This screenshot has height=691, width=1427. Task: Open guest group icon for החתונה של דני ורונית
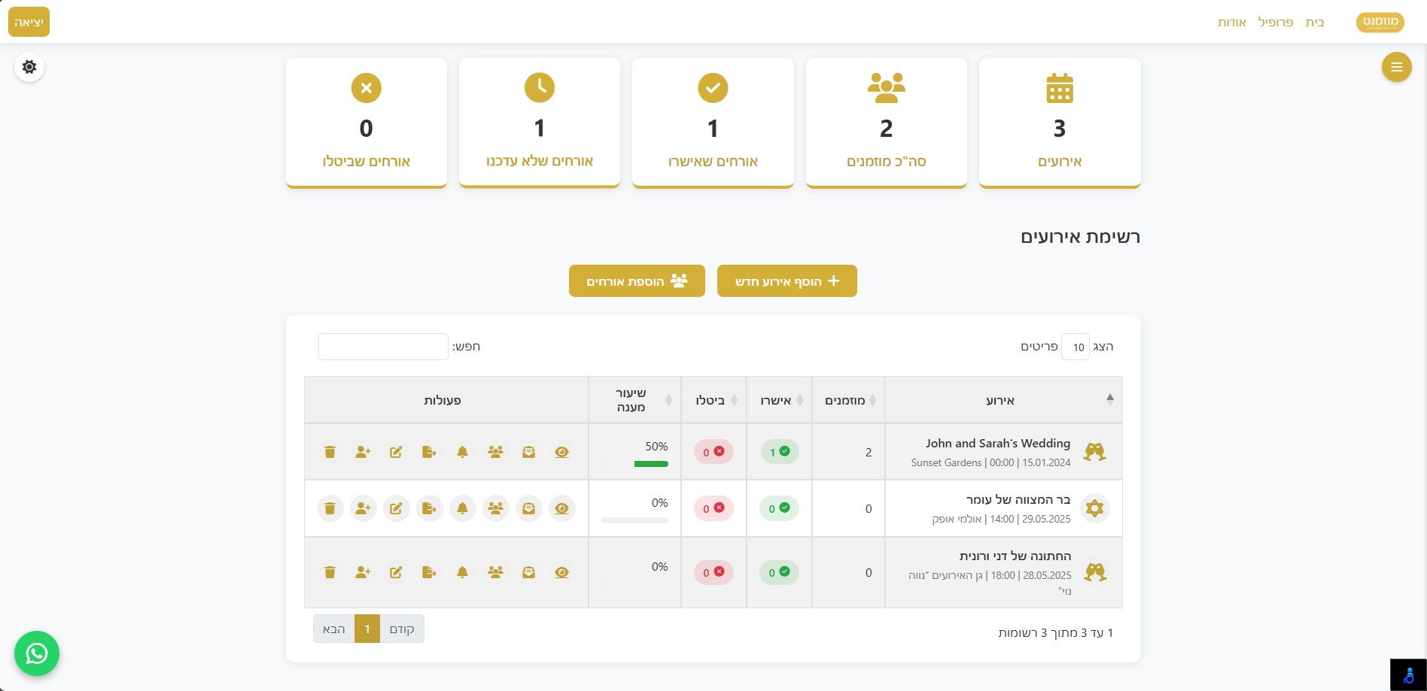click(495, 572)
